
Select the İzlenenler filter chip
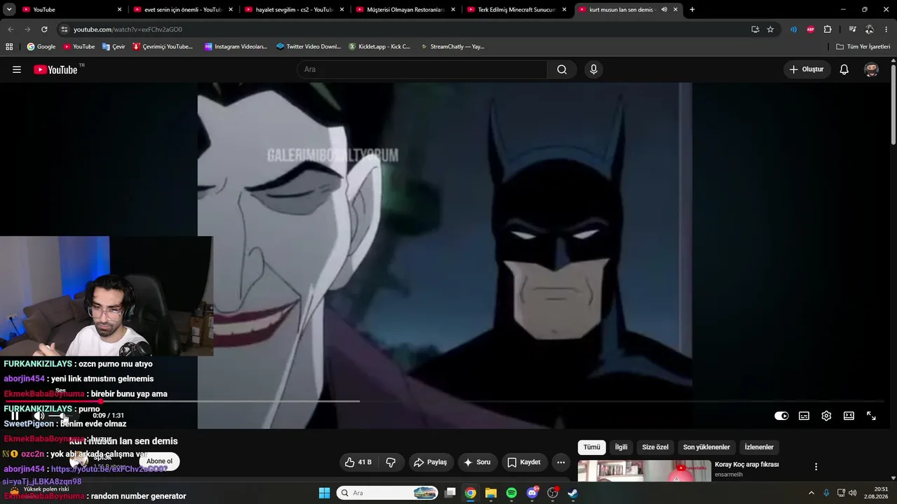click(x=759, y=447)
